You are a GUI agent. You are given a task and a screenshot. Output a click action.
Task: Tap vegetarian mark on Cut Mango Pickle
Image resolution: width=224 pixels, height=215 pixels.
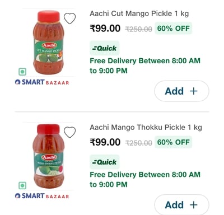click(x=22, y=72)
